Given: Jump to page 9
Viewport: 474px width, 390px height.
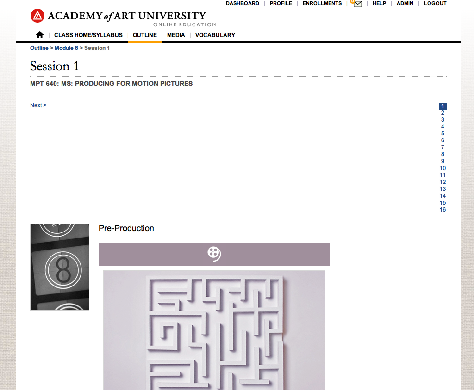Looking at the screenshot, I should [443, 161].
